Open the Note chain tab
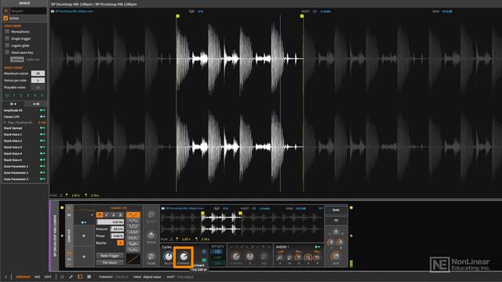 (x=336, y=210)
